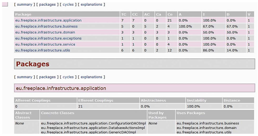The width and height of the screenshot is (258, 136).
Task: Open the explanations link above the package table
Action: pyautogui.click(x=91, y=4)
